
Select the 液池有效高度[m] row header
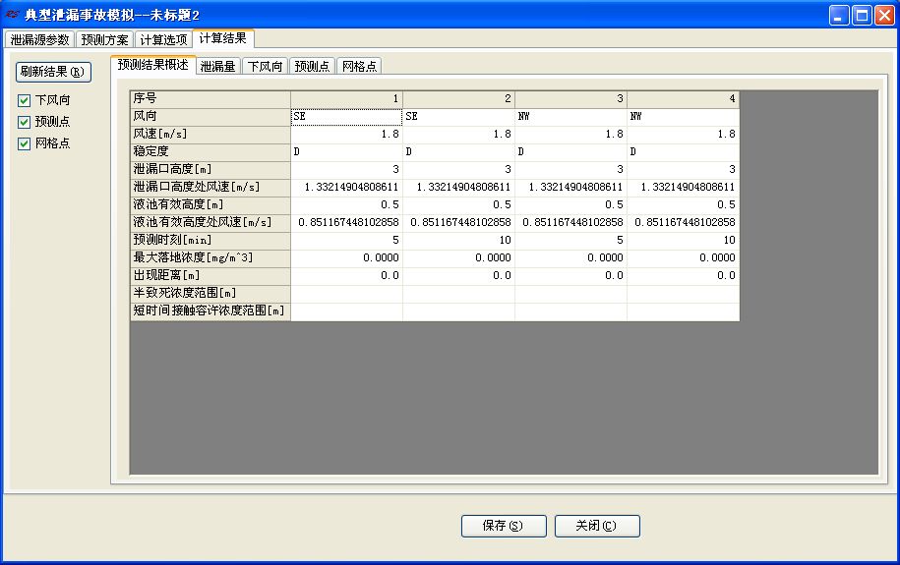click(x=210, y=205)
